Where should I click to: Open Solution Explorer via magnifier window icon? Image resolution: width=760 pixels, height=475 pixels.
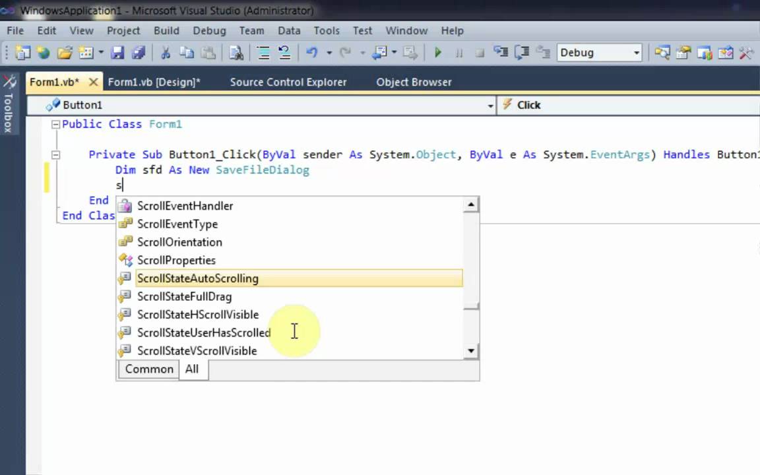[662, 52]
